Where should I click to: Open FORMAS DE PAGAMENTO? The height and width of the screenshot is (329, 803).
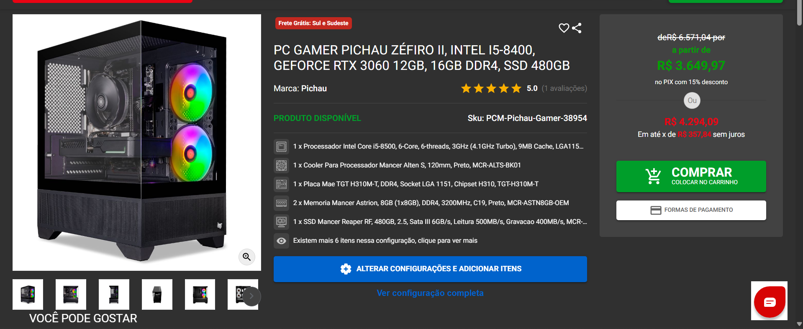tap(691, 210)
